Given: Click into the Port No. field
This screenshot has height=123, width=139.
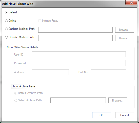Looking at the screenshot, I should point(108,72).
